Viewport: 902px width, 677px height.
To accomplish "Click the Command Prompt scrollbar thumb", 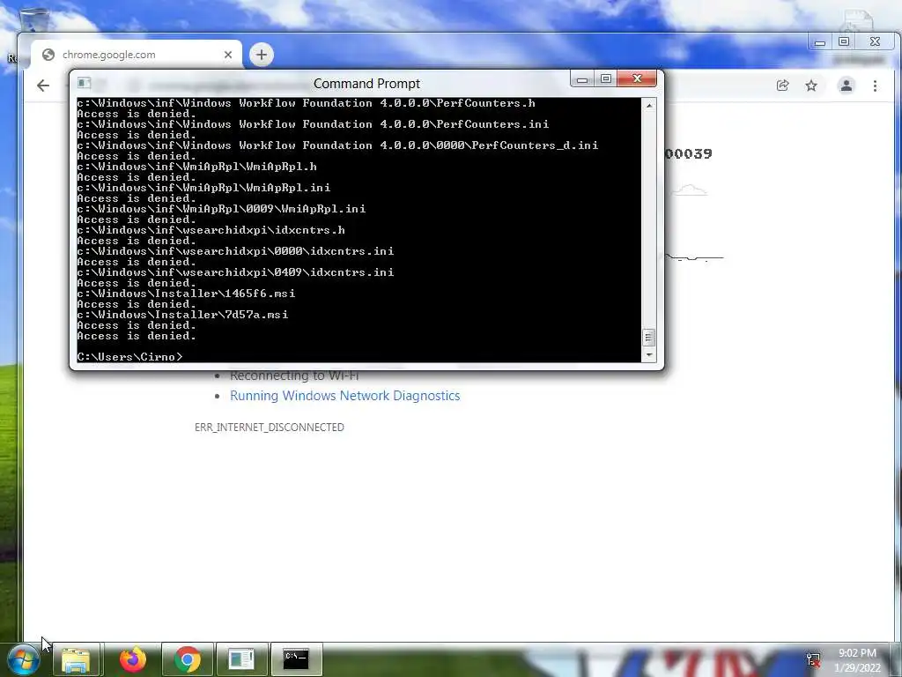I will (x=649, y=338).
